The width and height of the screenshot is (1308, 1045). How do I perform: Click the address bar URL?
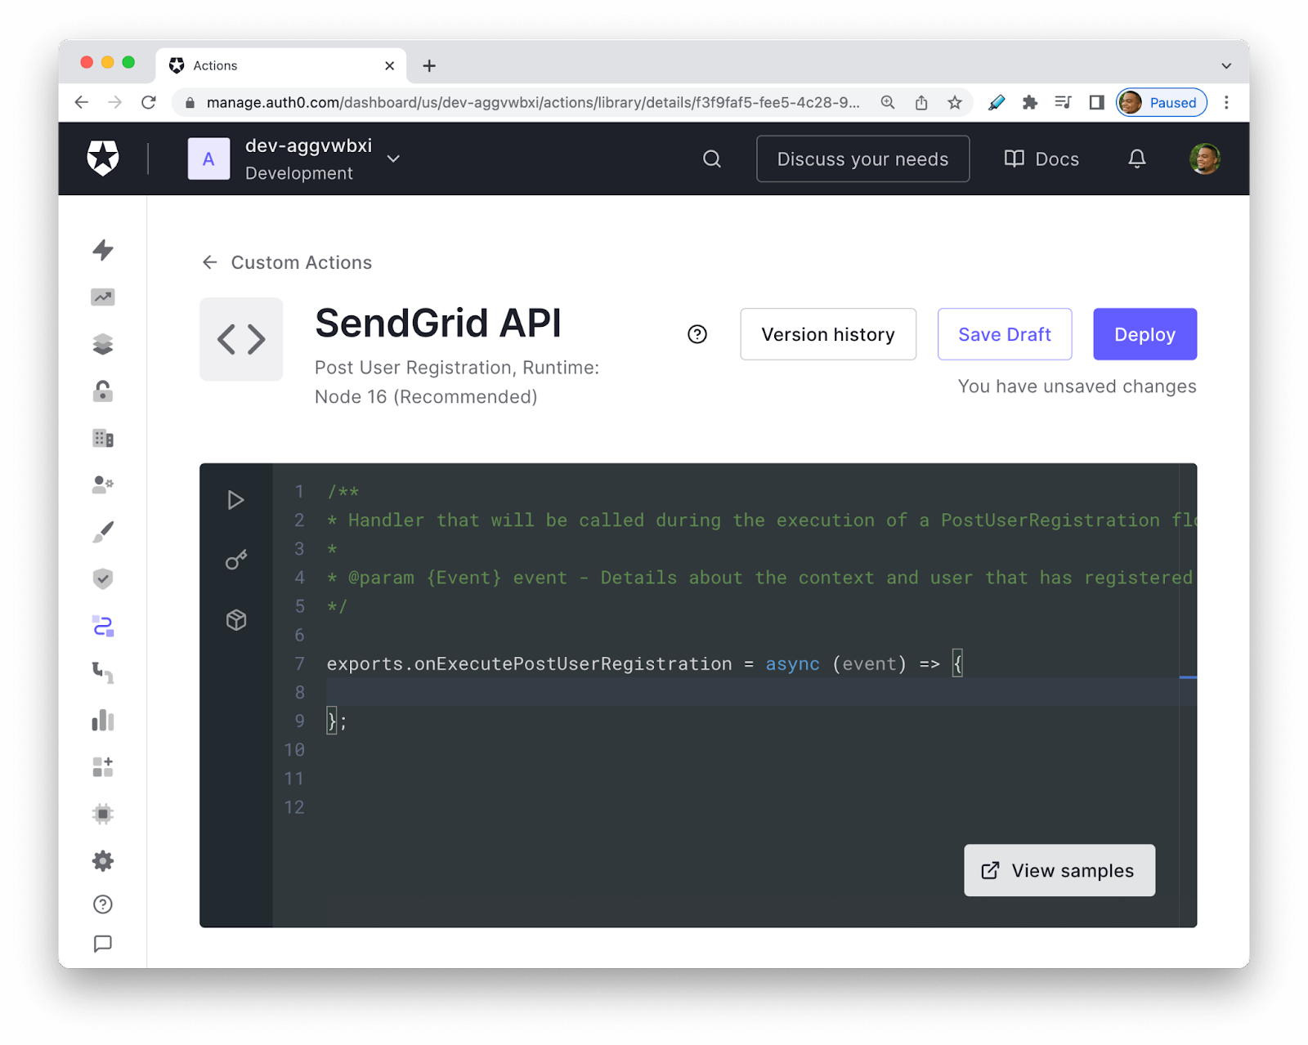533,102
